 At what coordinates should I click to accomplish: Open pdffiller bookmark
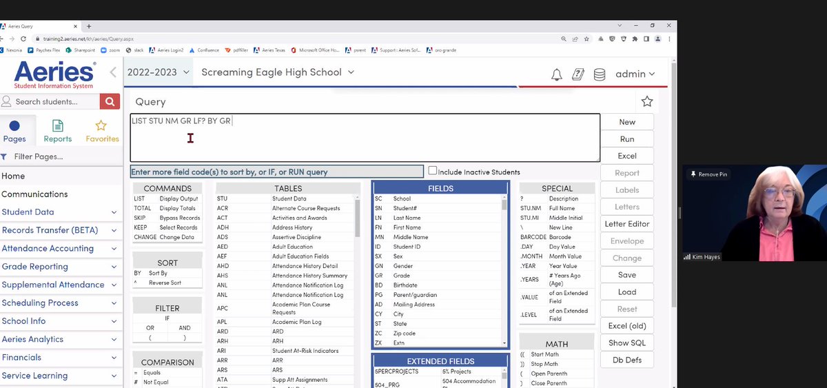(236, 50)
